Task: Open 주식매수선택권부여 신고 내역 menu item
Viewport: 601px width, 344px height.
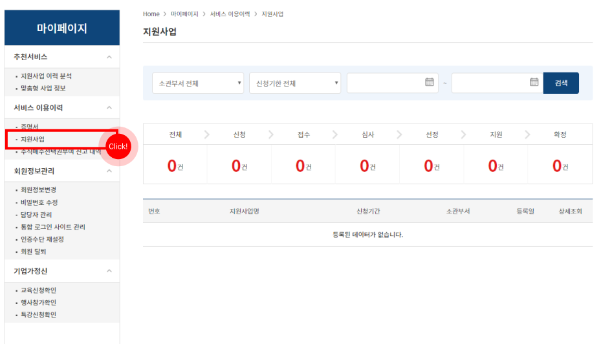Action: [61, 152]
